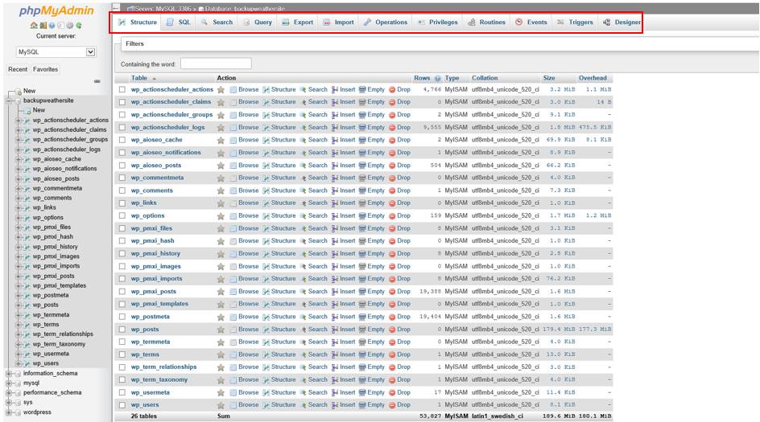The height and width of the screenshot is (422, 760).
Task: Click the Containing the word filter field
Action: [x=216, y=64]
